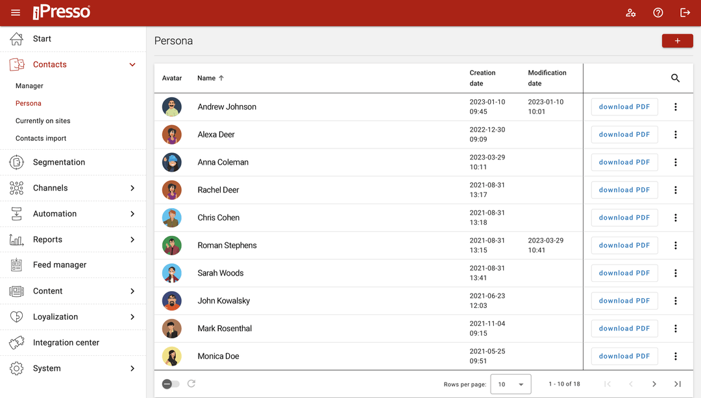
Task: Click the add-user icon in top bar
Action: pyautogui.click(x=631, y=12)
